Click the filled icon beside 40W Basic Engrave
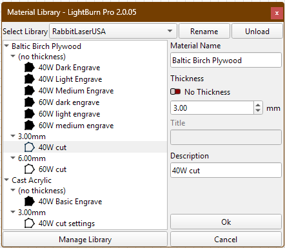 pyautogui.click(x=30, y=202)
